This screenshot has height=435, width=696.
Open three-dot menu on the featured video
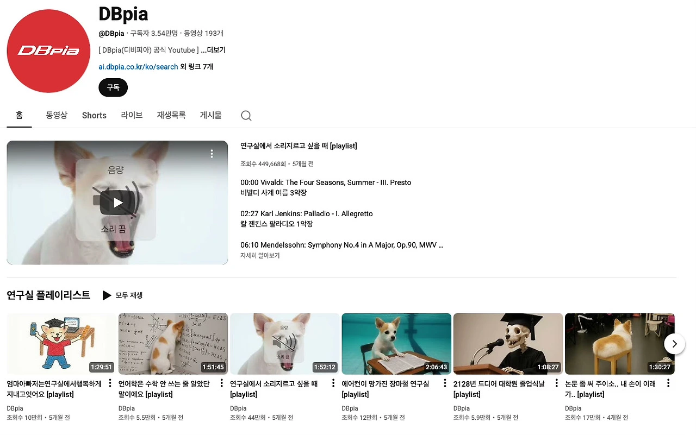212,154
